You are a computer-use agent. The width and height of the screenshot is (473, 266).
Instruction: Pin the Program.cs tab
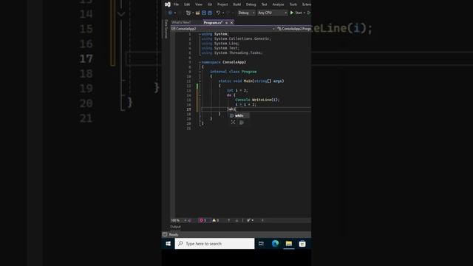227,23
